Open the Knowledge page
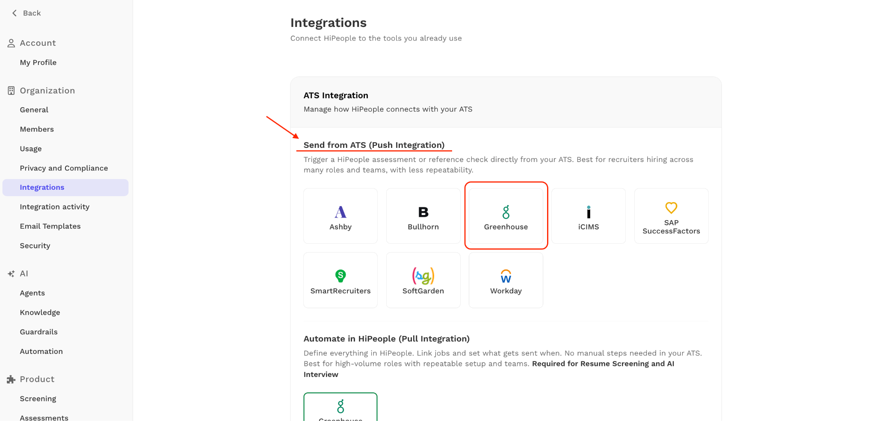876x421 pixels. pos(40,312)
